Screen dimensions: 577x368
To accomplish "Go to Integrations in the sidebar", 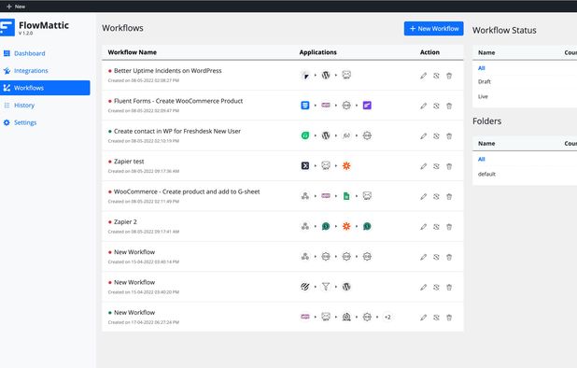I will (26, 71).
